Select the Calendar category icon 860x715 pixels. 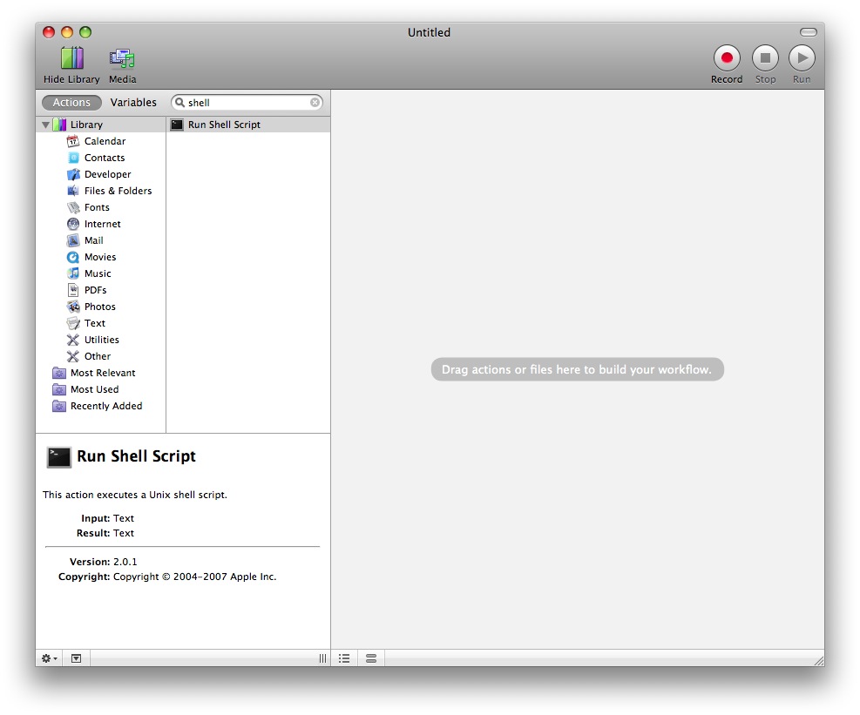point(73,141)
